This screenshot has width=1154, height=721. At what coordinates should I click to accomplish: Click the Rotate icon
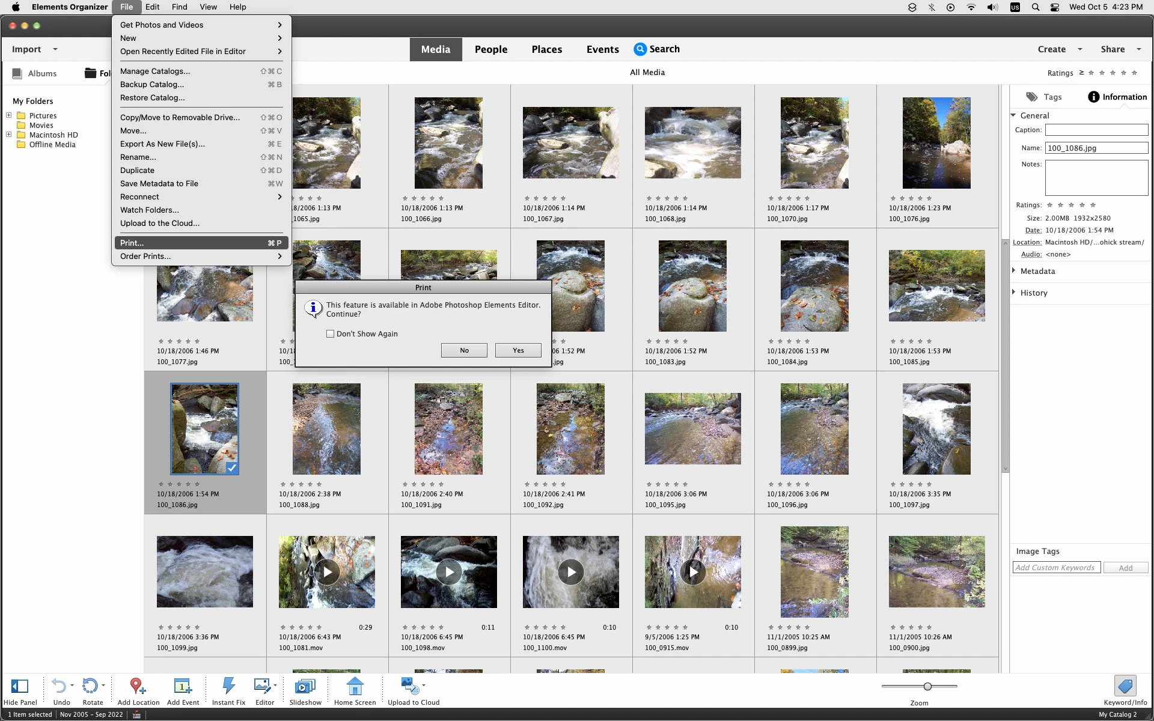[x=90, y=686]
